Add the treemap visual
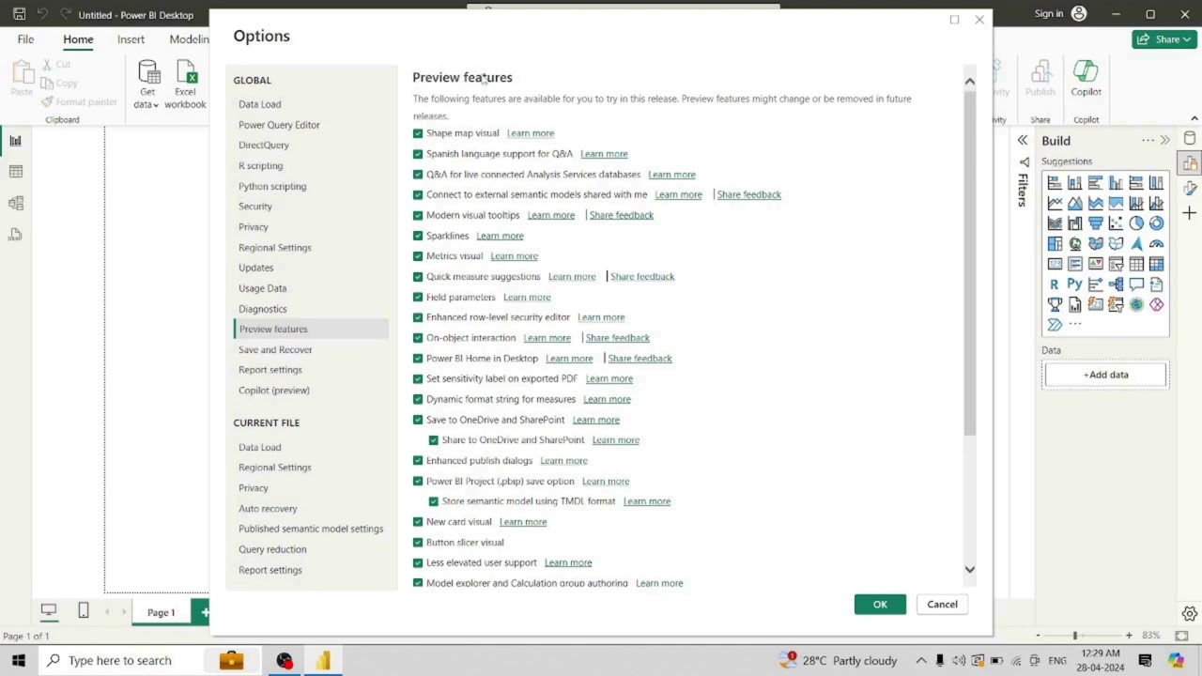Viewport: 1202px width, 676px height. click(1055, 244)
